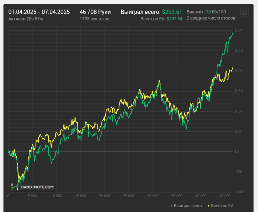The width and height of the screenshot is (258, 212).
Task: Click the EV total value $207.54
Action: tap(174, 19)
